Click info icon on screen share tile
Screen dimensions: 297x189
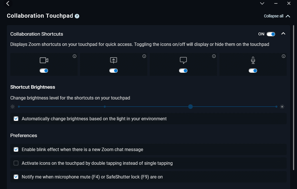(x=144, y=56)
